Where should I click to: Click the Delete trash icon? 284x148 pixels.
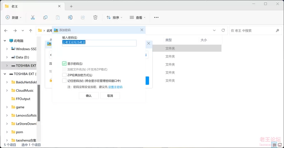[95, 18]
